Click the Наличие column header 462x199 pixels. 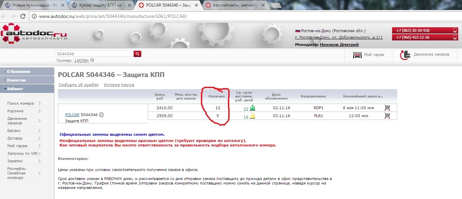[x=217, y=96]
